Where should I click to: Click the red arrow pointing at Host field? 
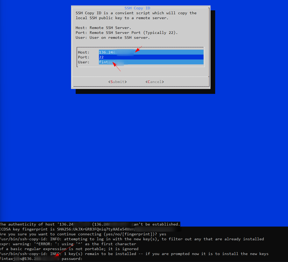[x=138, y=49]
